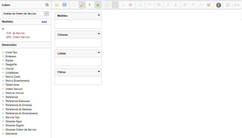The image size is (242, 138).
Task: Open the About info icon in the toolbar
Action: 218,5
